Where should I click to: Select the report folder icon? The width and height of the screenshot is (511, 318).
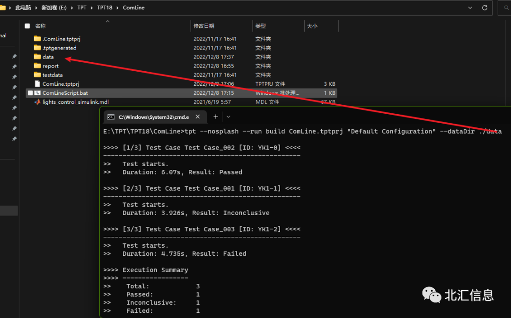click(x=37, y=66)
